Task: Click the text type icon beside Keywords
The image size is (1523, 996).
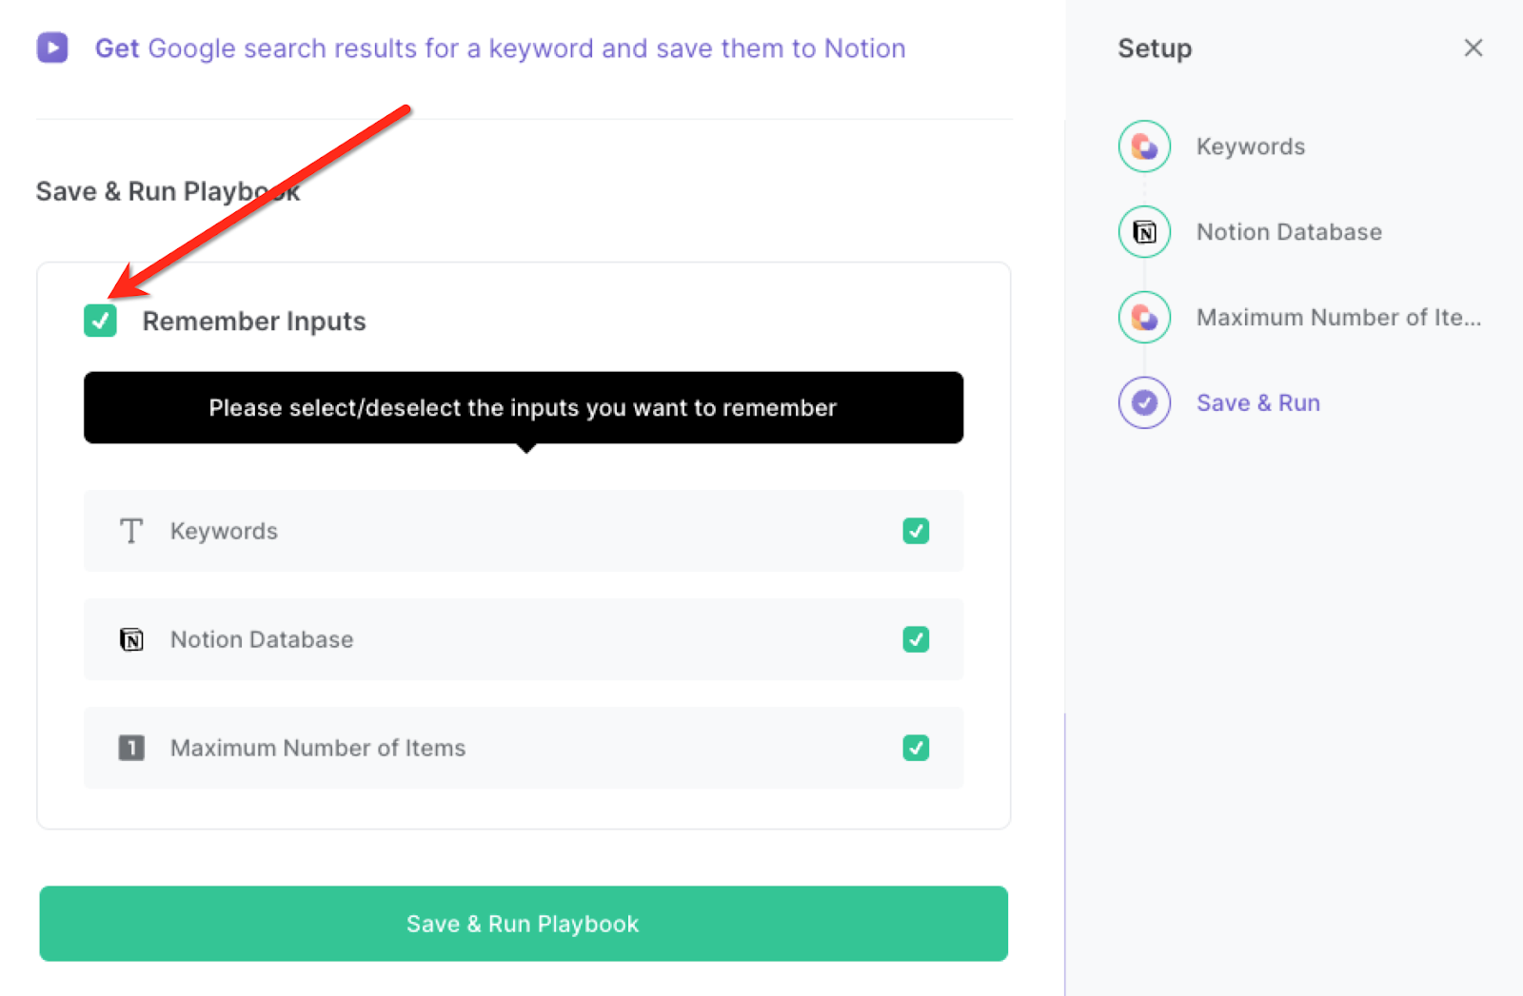Action: click(130, 531)
